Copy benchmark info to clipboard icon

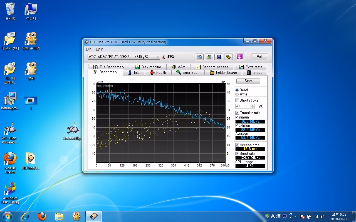(x=199, y=57)
